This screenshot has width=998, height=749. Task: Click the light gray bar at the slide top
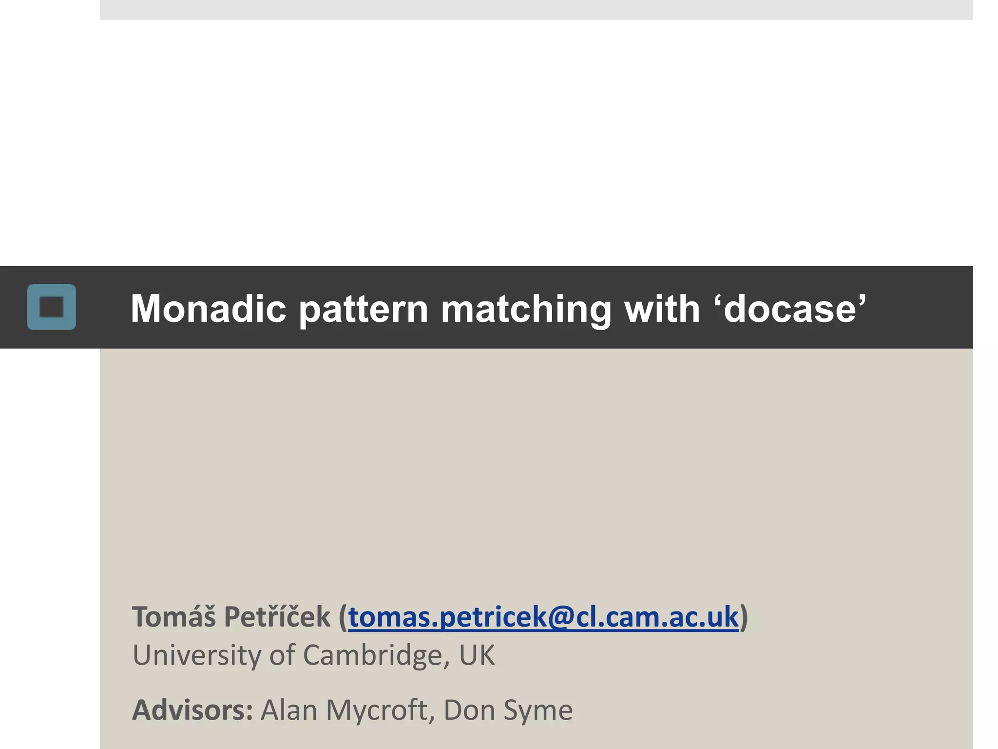click(x=536, y=10)
